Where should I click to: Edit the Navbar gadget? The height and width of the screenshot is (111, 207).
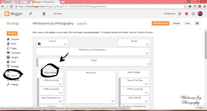[x=147, y=44]
